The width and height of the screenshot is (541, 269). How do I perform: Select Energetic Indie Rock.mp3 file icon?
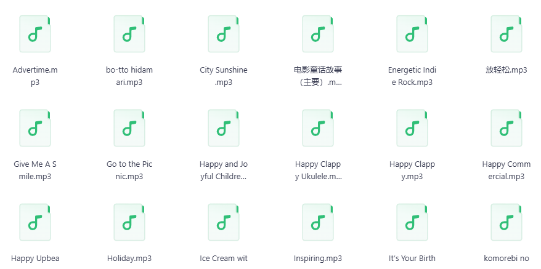click(x=412, y=34)
